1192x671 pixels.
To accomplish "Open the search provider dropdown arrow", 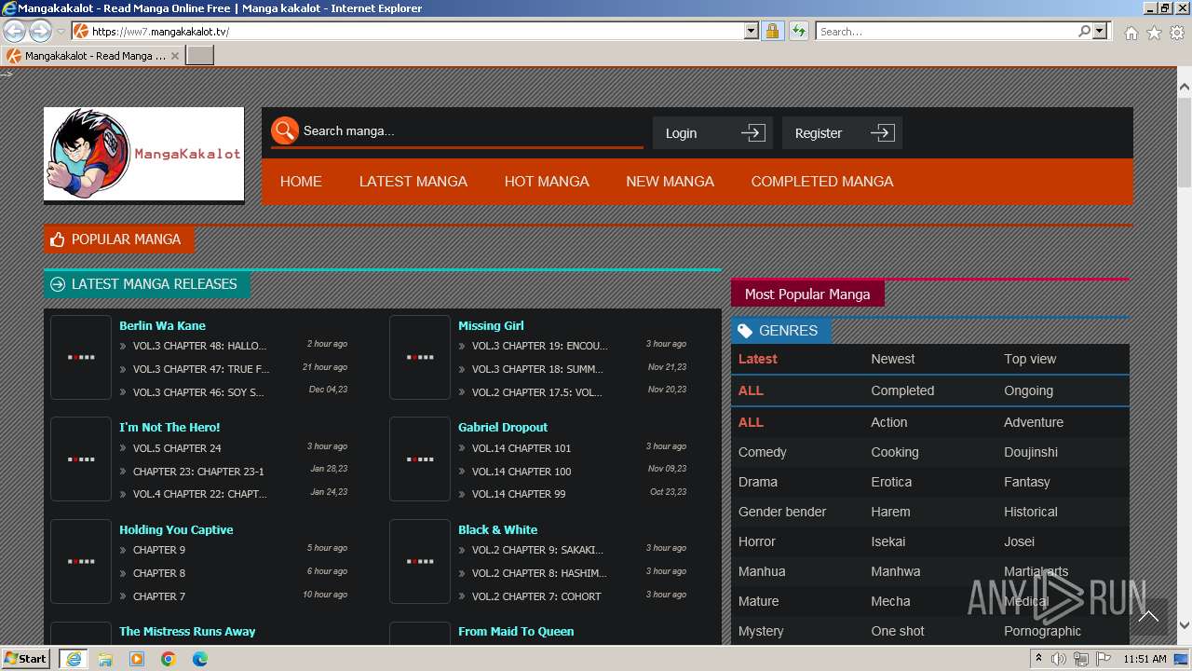I will [1100, 31].
